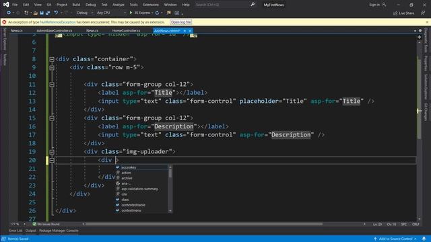Select the class IntelliSense suggestion
The height and width of the screenshot is (242, 431).
click(x=141, y=200)
